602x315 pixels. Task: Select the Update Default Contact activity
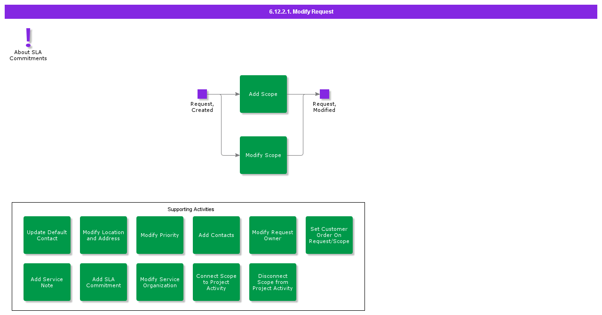[47, 235]
